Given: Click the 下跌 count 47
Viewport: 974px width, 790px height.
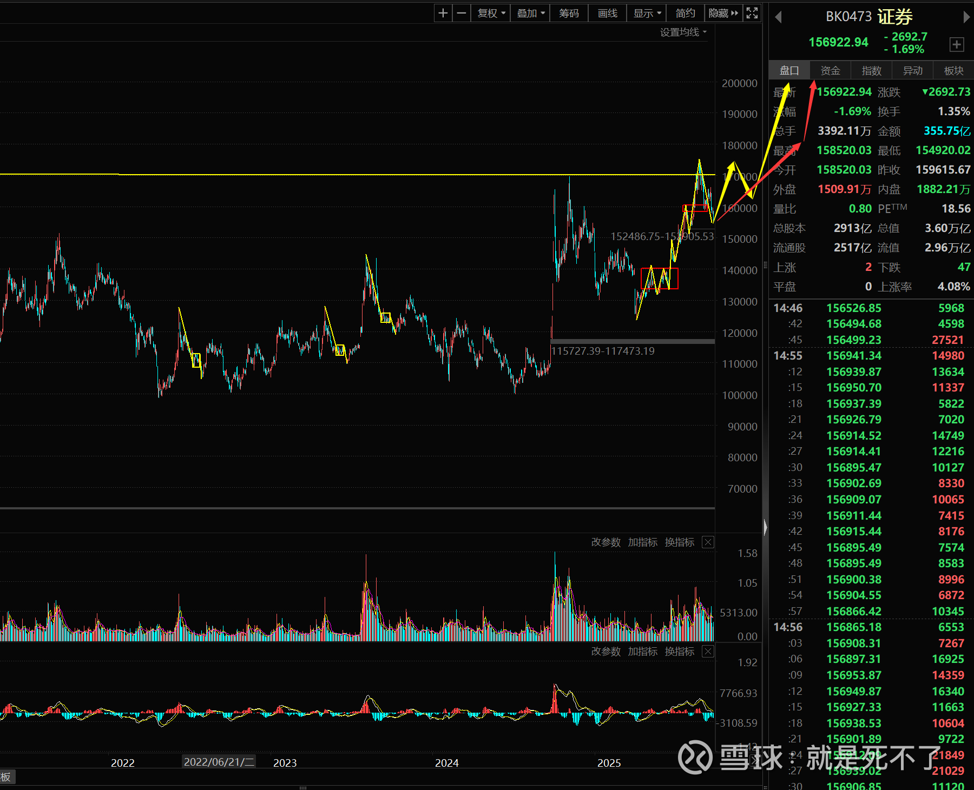Looking at the screenshot, I should [x=964, y=267].
